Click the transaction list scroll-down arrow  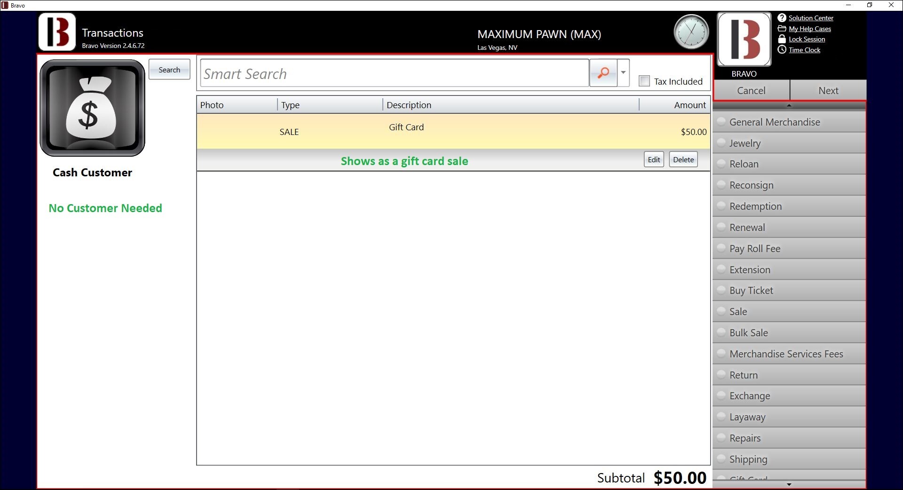point(789,484)
